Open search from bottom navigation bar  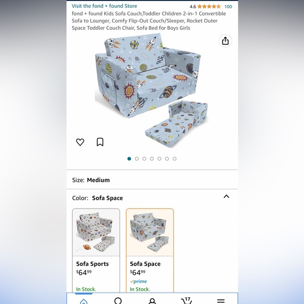click(118, 301)
